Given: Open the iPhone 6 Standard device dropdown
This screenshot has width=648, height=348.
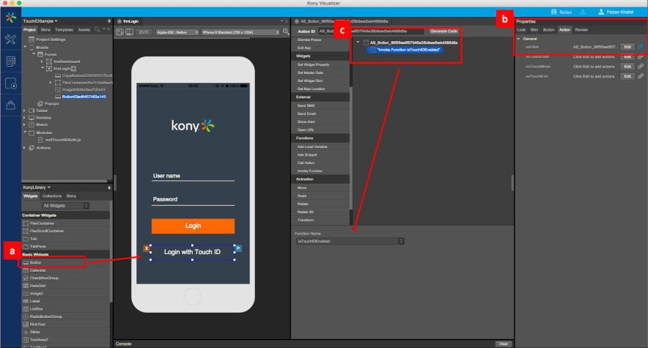Looking at the screenshot, I should [240, 32].
